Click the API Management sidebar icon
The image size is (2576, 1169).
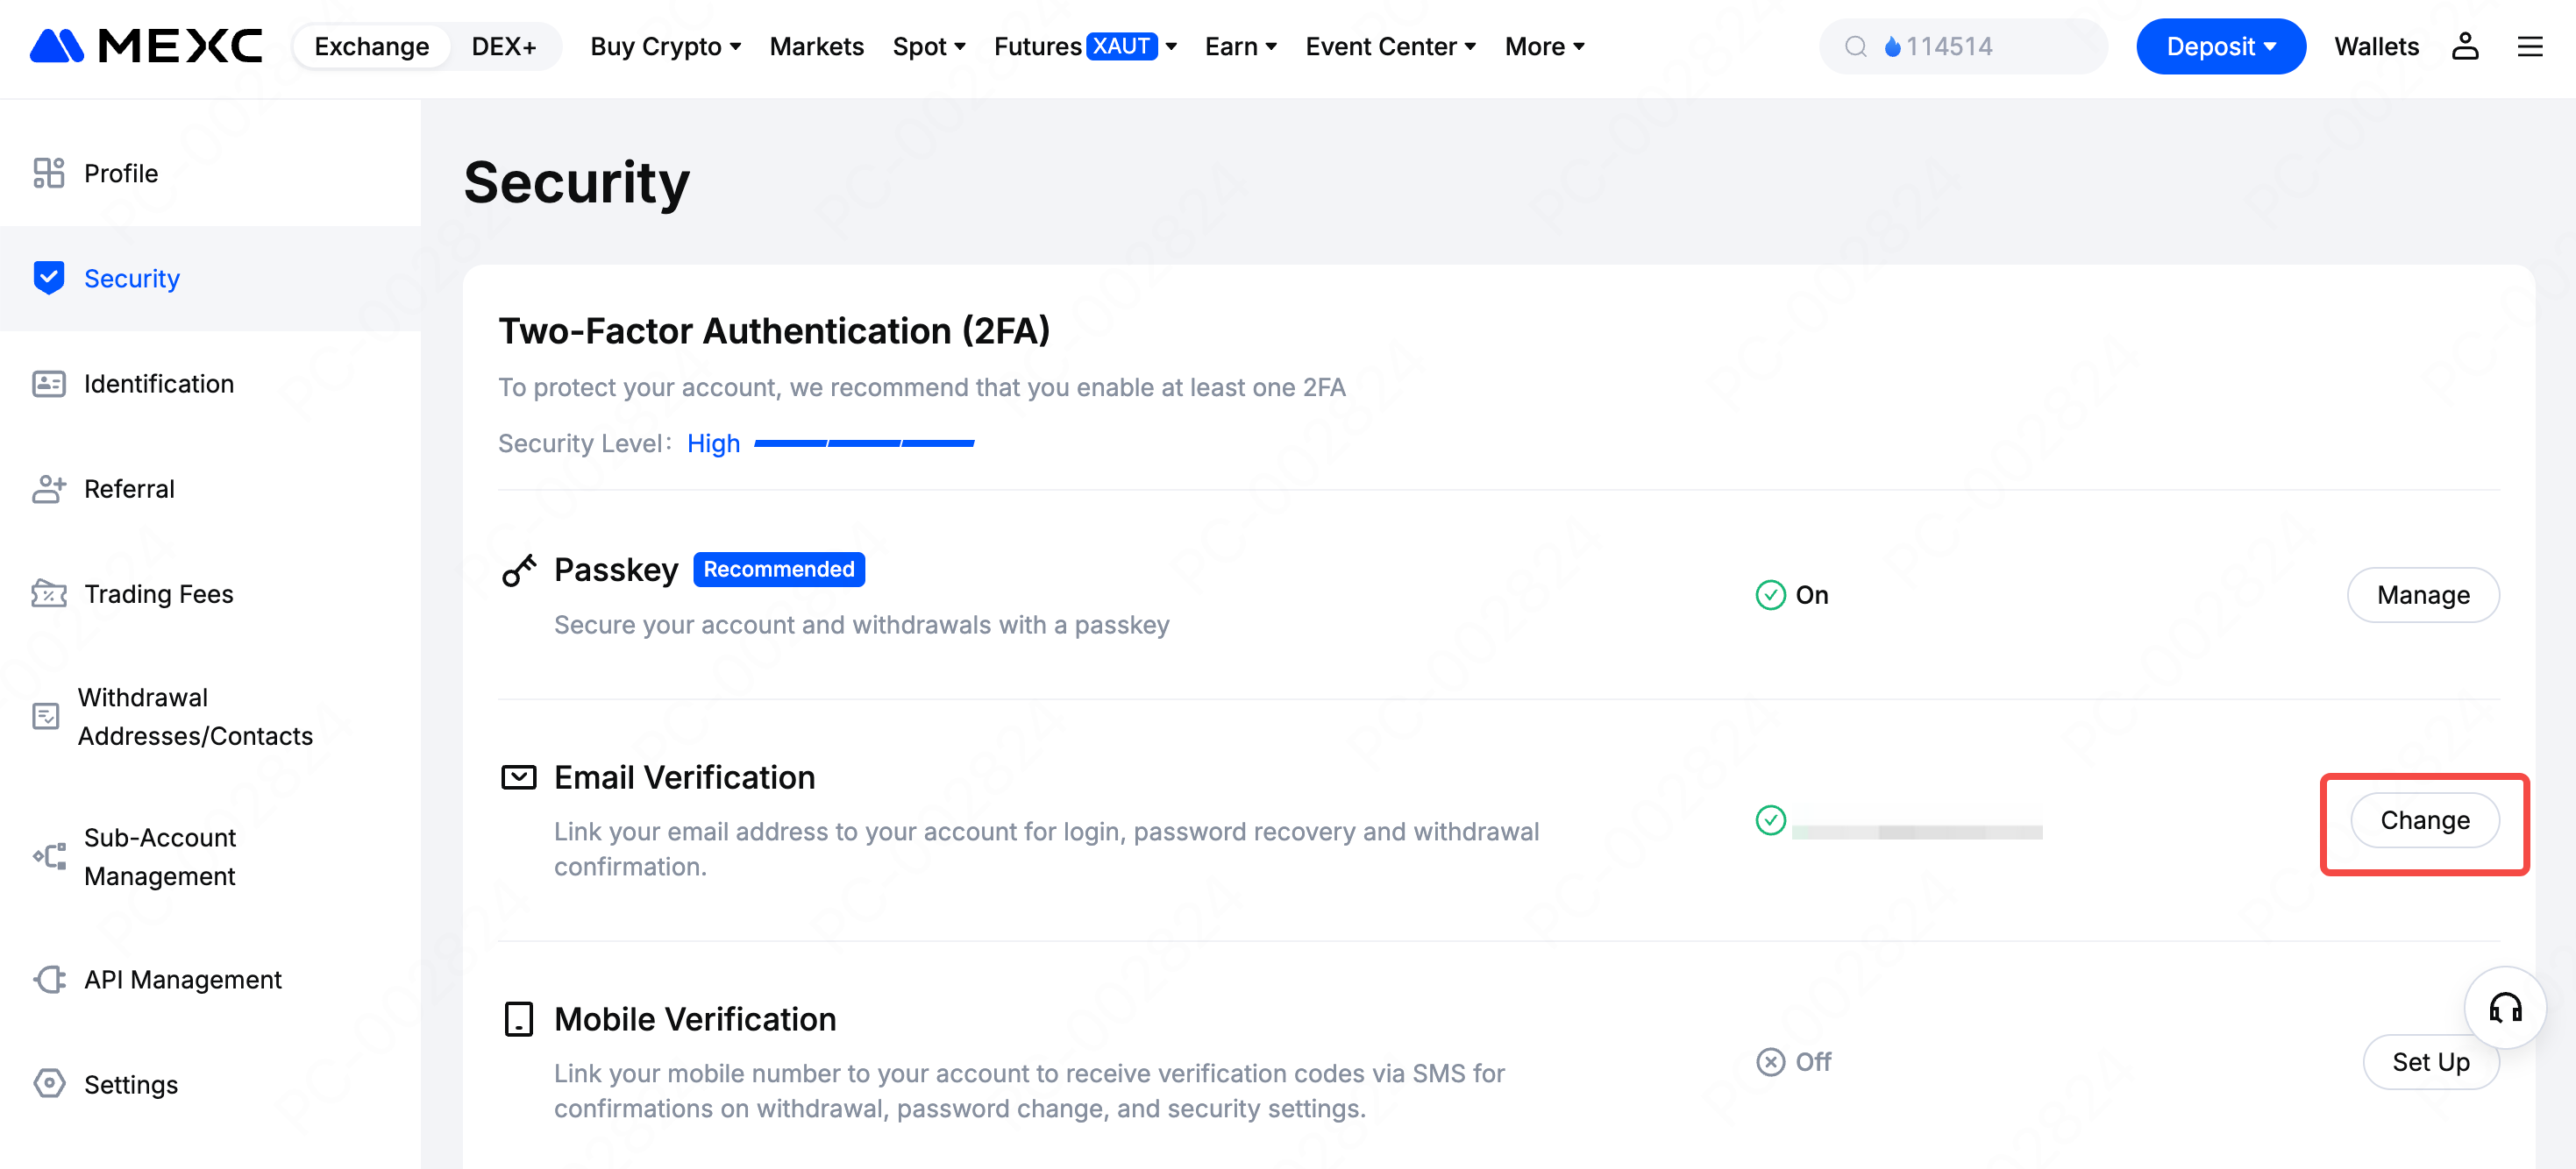click(x=49, y=979)
